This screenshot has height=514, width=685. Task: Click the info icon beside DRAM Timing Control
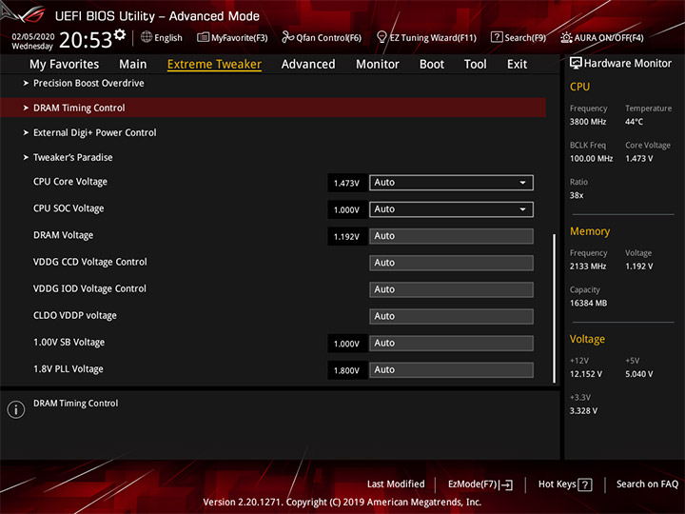pos(16,409)
